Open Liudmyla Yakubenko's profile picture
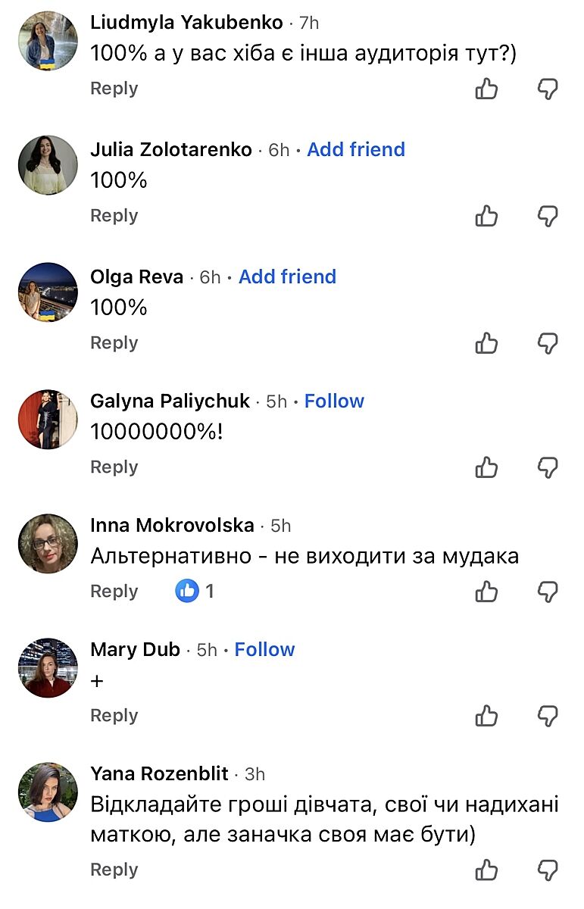This screenshot has height=909, width=584. 48,41
